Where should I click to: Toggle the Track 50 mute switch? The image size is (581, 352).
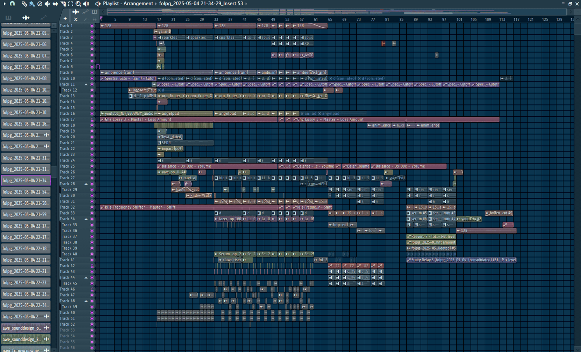coord(92,313)
